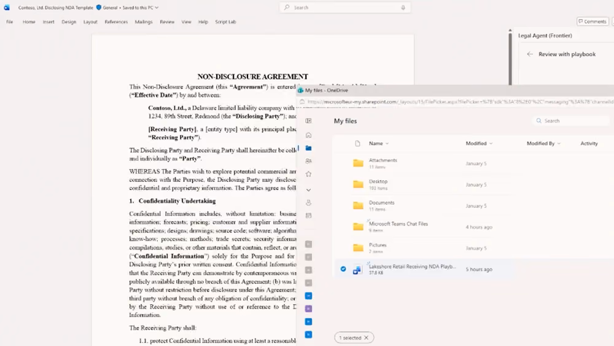Open the Pictures folder name

tap(378, 245)
